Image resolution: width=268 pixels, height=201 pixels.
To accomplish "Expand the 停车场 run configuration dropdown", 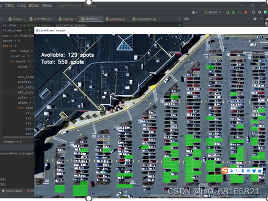I will click(x=213, y=12).
